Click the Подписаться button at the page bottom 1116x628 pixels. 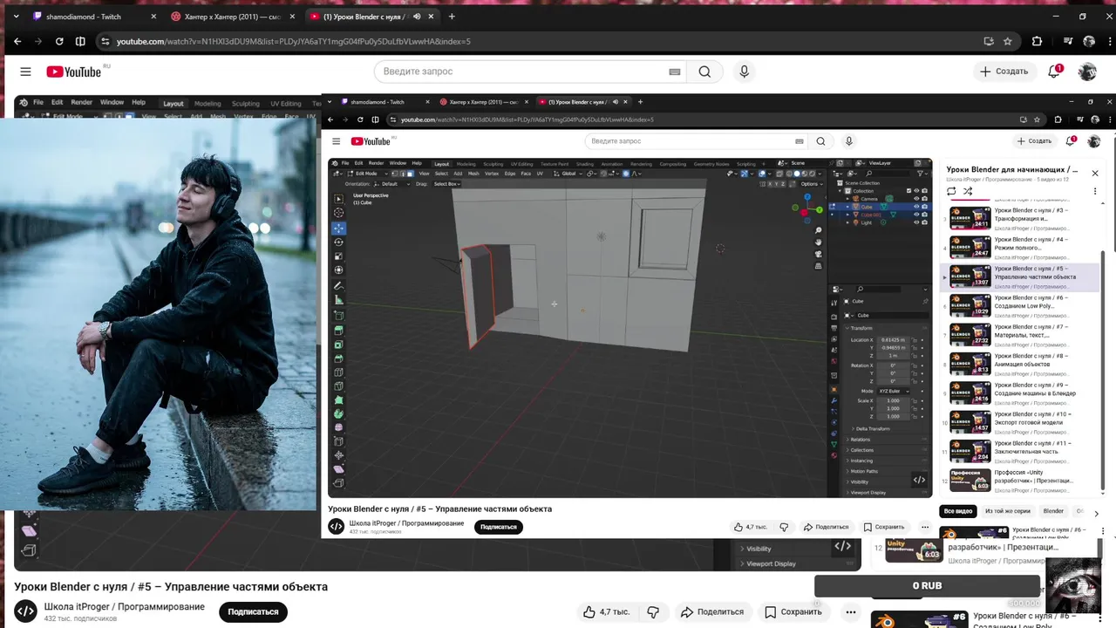point(253,611)
